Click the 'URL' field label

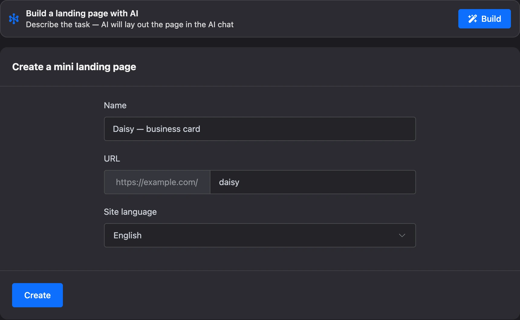(x=112, y=158)
